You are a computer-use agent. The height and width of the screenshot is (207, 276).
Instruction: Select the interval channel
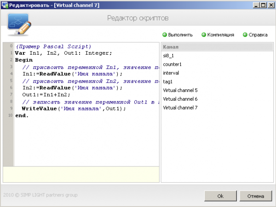[171, 73]
